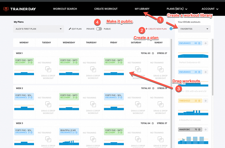
Task: Open the Alex's First Plan dropdown
Action: (x=39, y=29)
